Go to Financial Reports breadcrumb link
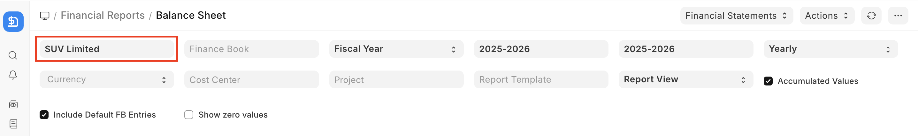Viewport: 918px width, 136px height. 103,16
